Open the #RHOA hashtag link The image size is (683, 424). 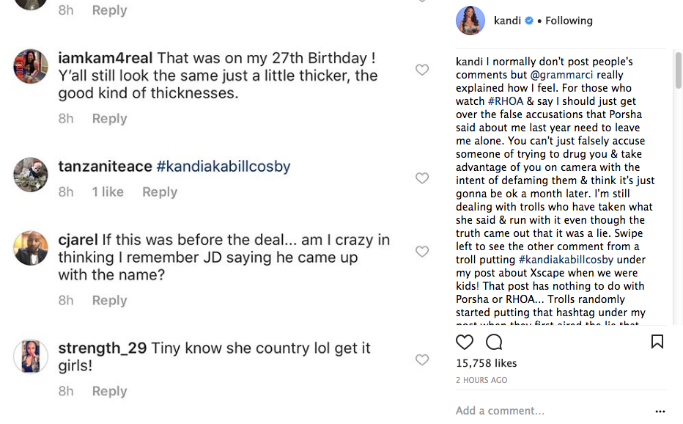click(505, 101)
